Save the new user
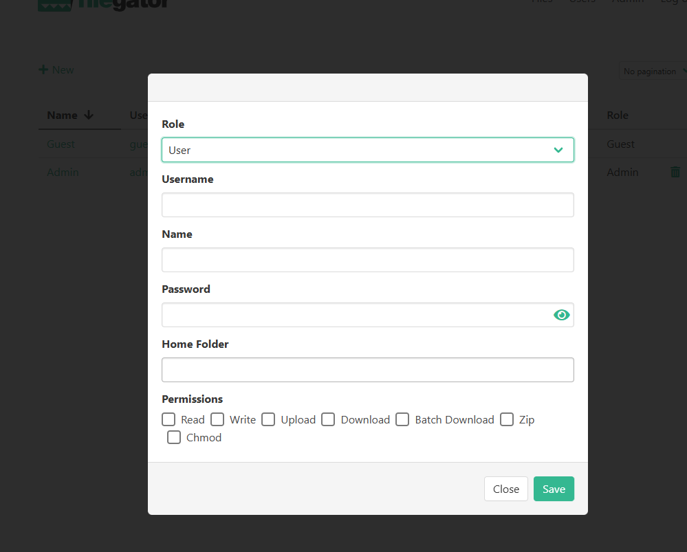Viewport: 687px width, 552px height. [x=554, y=489]
